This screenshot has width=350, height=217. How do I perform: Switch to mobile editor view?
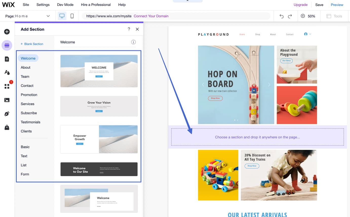pyautogui.click(x=72, y=16)
